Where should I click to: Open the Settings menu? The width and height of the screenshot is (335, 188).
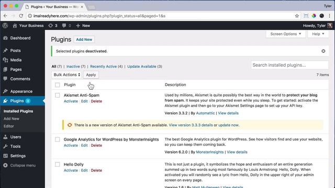[18, 156]
